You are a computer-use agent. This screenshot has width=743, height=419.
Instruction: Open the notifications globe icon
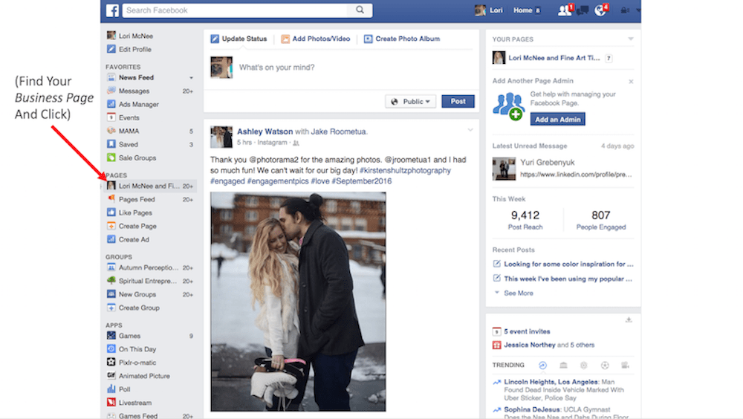(x=600, y=10)
